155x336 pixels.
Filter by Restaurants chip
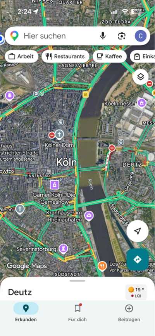coord(65,56)
